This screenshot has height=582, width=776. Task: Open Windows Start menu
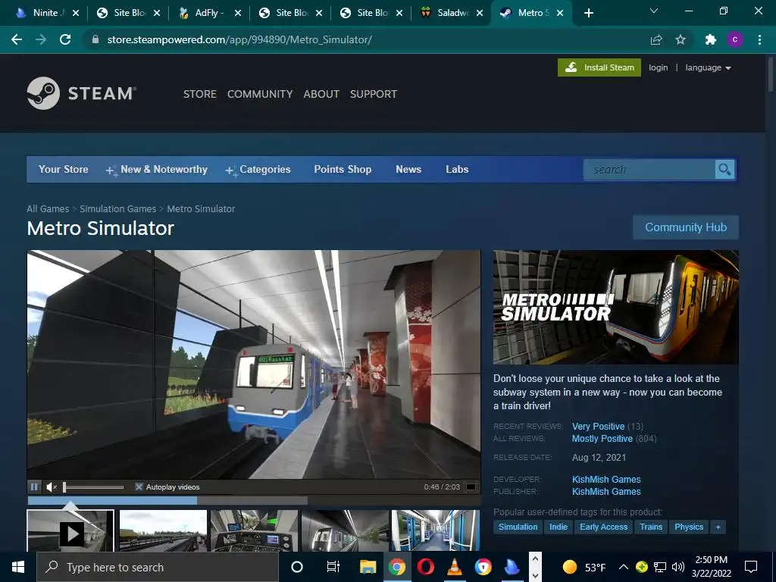tap(18, 567)
